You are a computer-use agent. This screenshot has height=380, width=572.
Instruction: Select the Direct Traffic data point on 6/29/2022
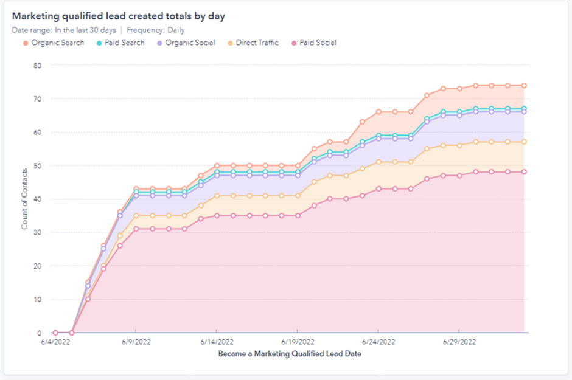(x=459, y=145)
